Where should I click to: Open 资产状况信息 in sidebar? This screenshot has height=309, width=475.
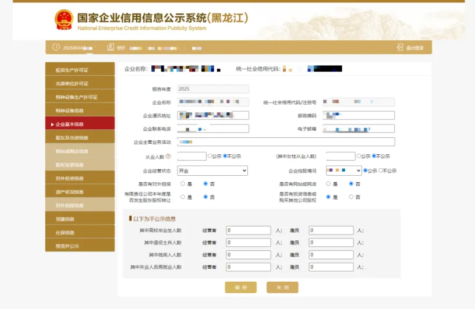[x=80, y=192]
